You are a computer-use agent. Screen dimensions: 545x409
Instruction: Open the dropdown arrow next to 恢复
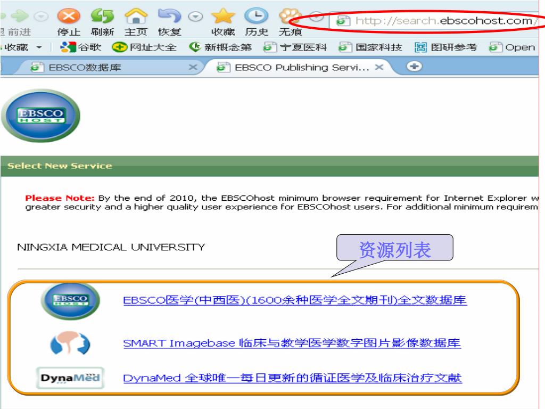coord(196,17)
